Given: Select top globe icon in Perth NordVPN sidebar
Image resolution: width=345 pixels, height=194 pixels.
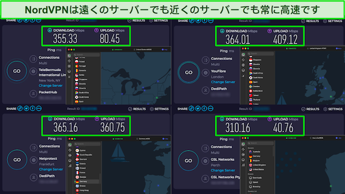Looking at the screenshot, I should tap(243, 144).
